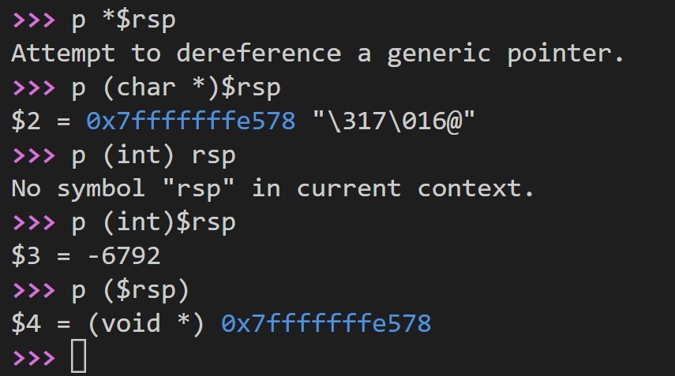675x376 pixels.
Task: Click the command text 'p *$rsp'
Action: click(x=124, y=20)
